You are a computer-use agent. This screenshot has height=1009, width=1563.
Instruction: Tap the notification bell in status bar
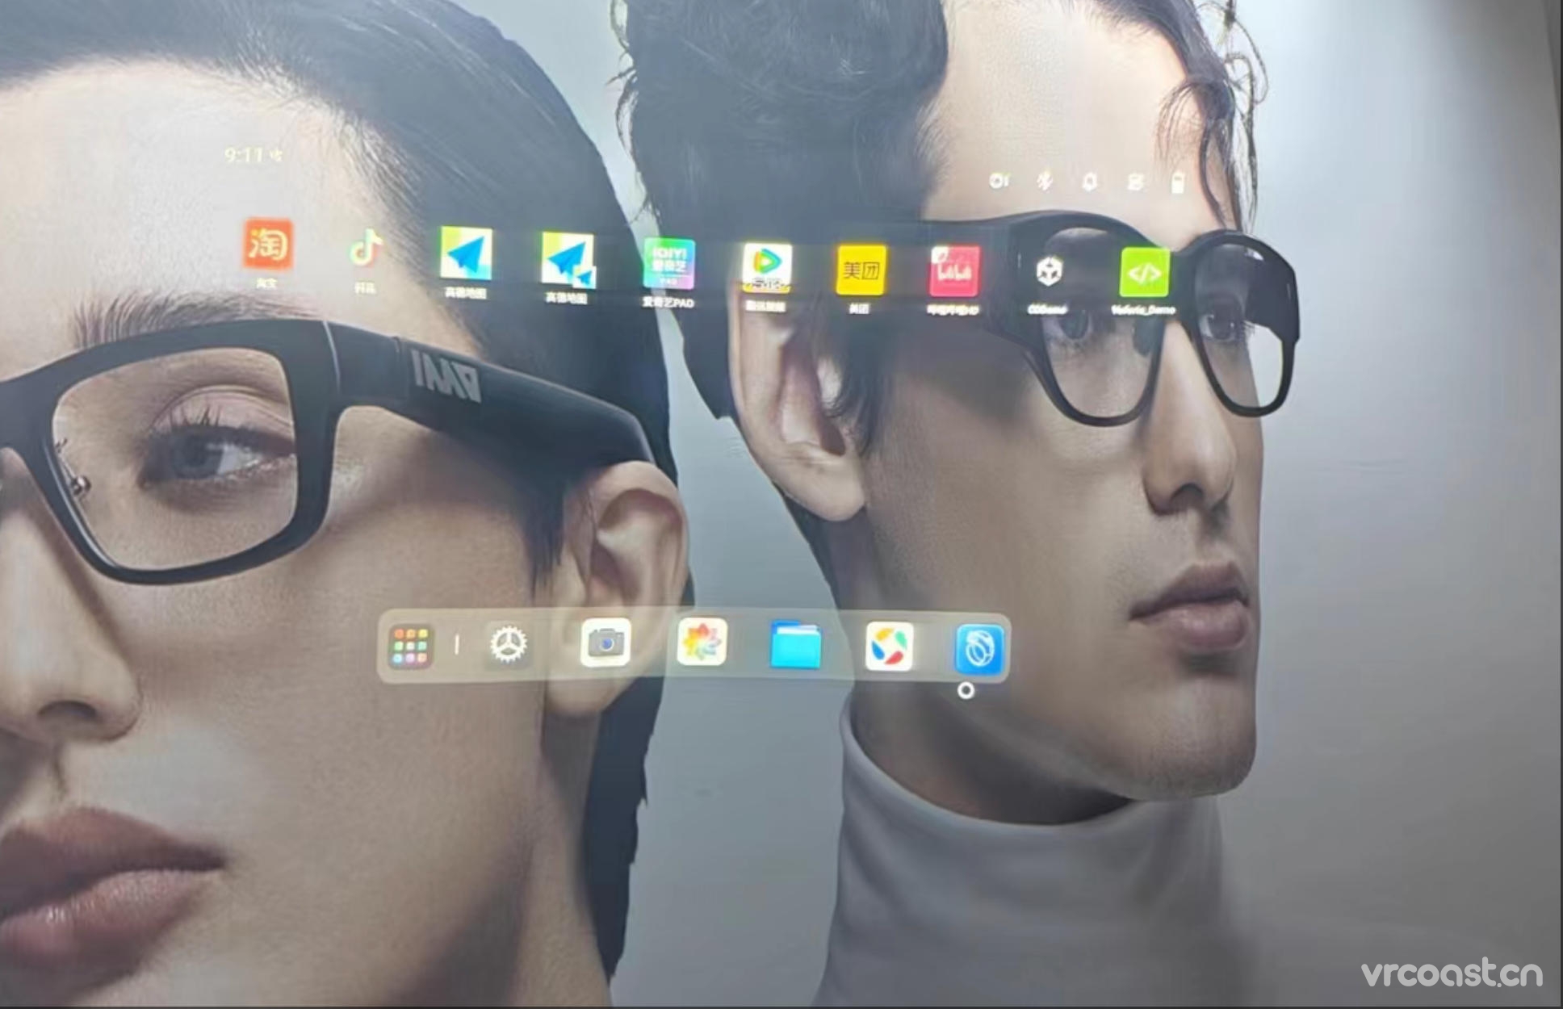1089,182
